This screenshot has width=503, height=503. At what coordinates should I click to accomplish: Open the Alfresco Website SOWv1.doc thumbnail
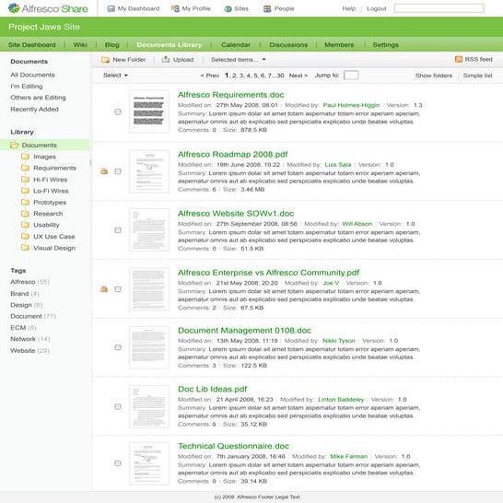[149, 229]
